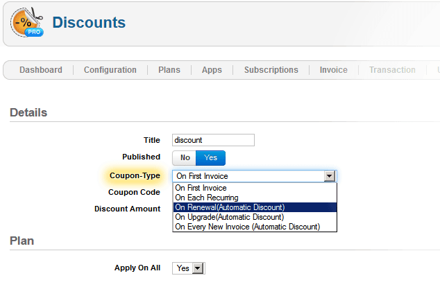Choose On Each Recurring option
Screen dimensions: 440x287
[255, 198]
